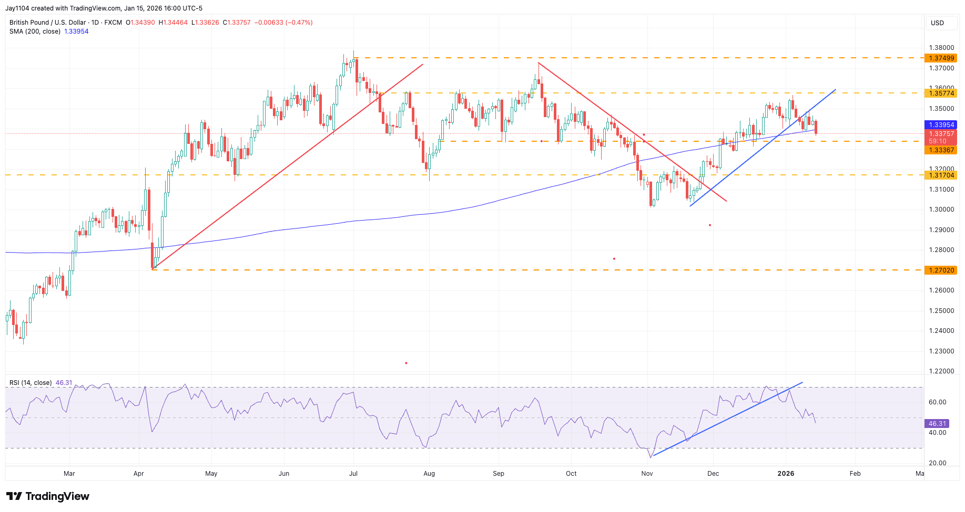Select the 2026 label on the time axis
Screen dimensions: 965x512
(786, 473)
